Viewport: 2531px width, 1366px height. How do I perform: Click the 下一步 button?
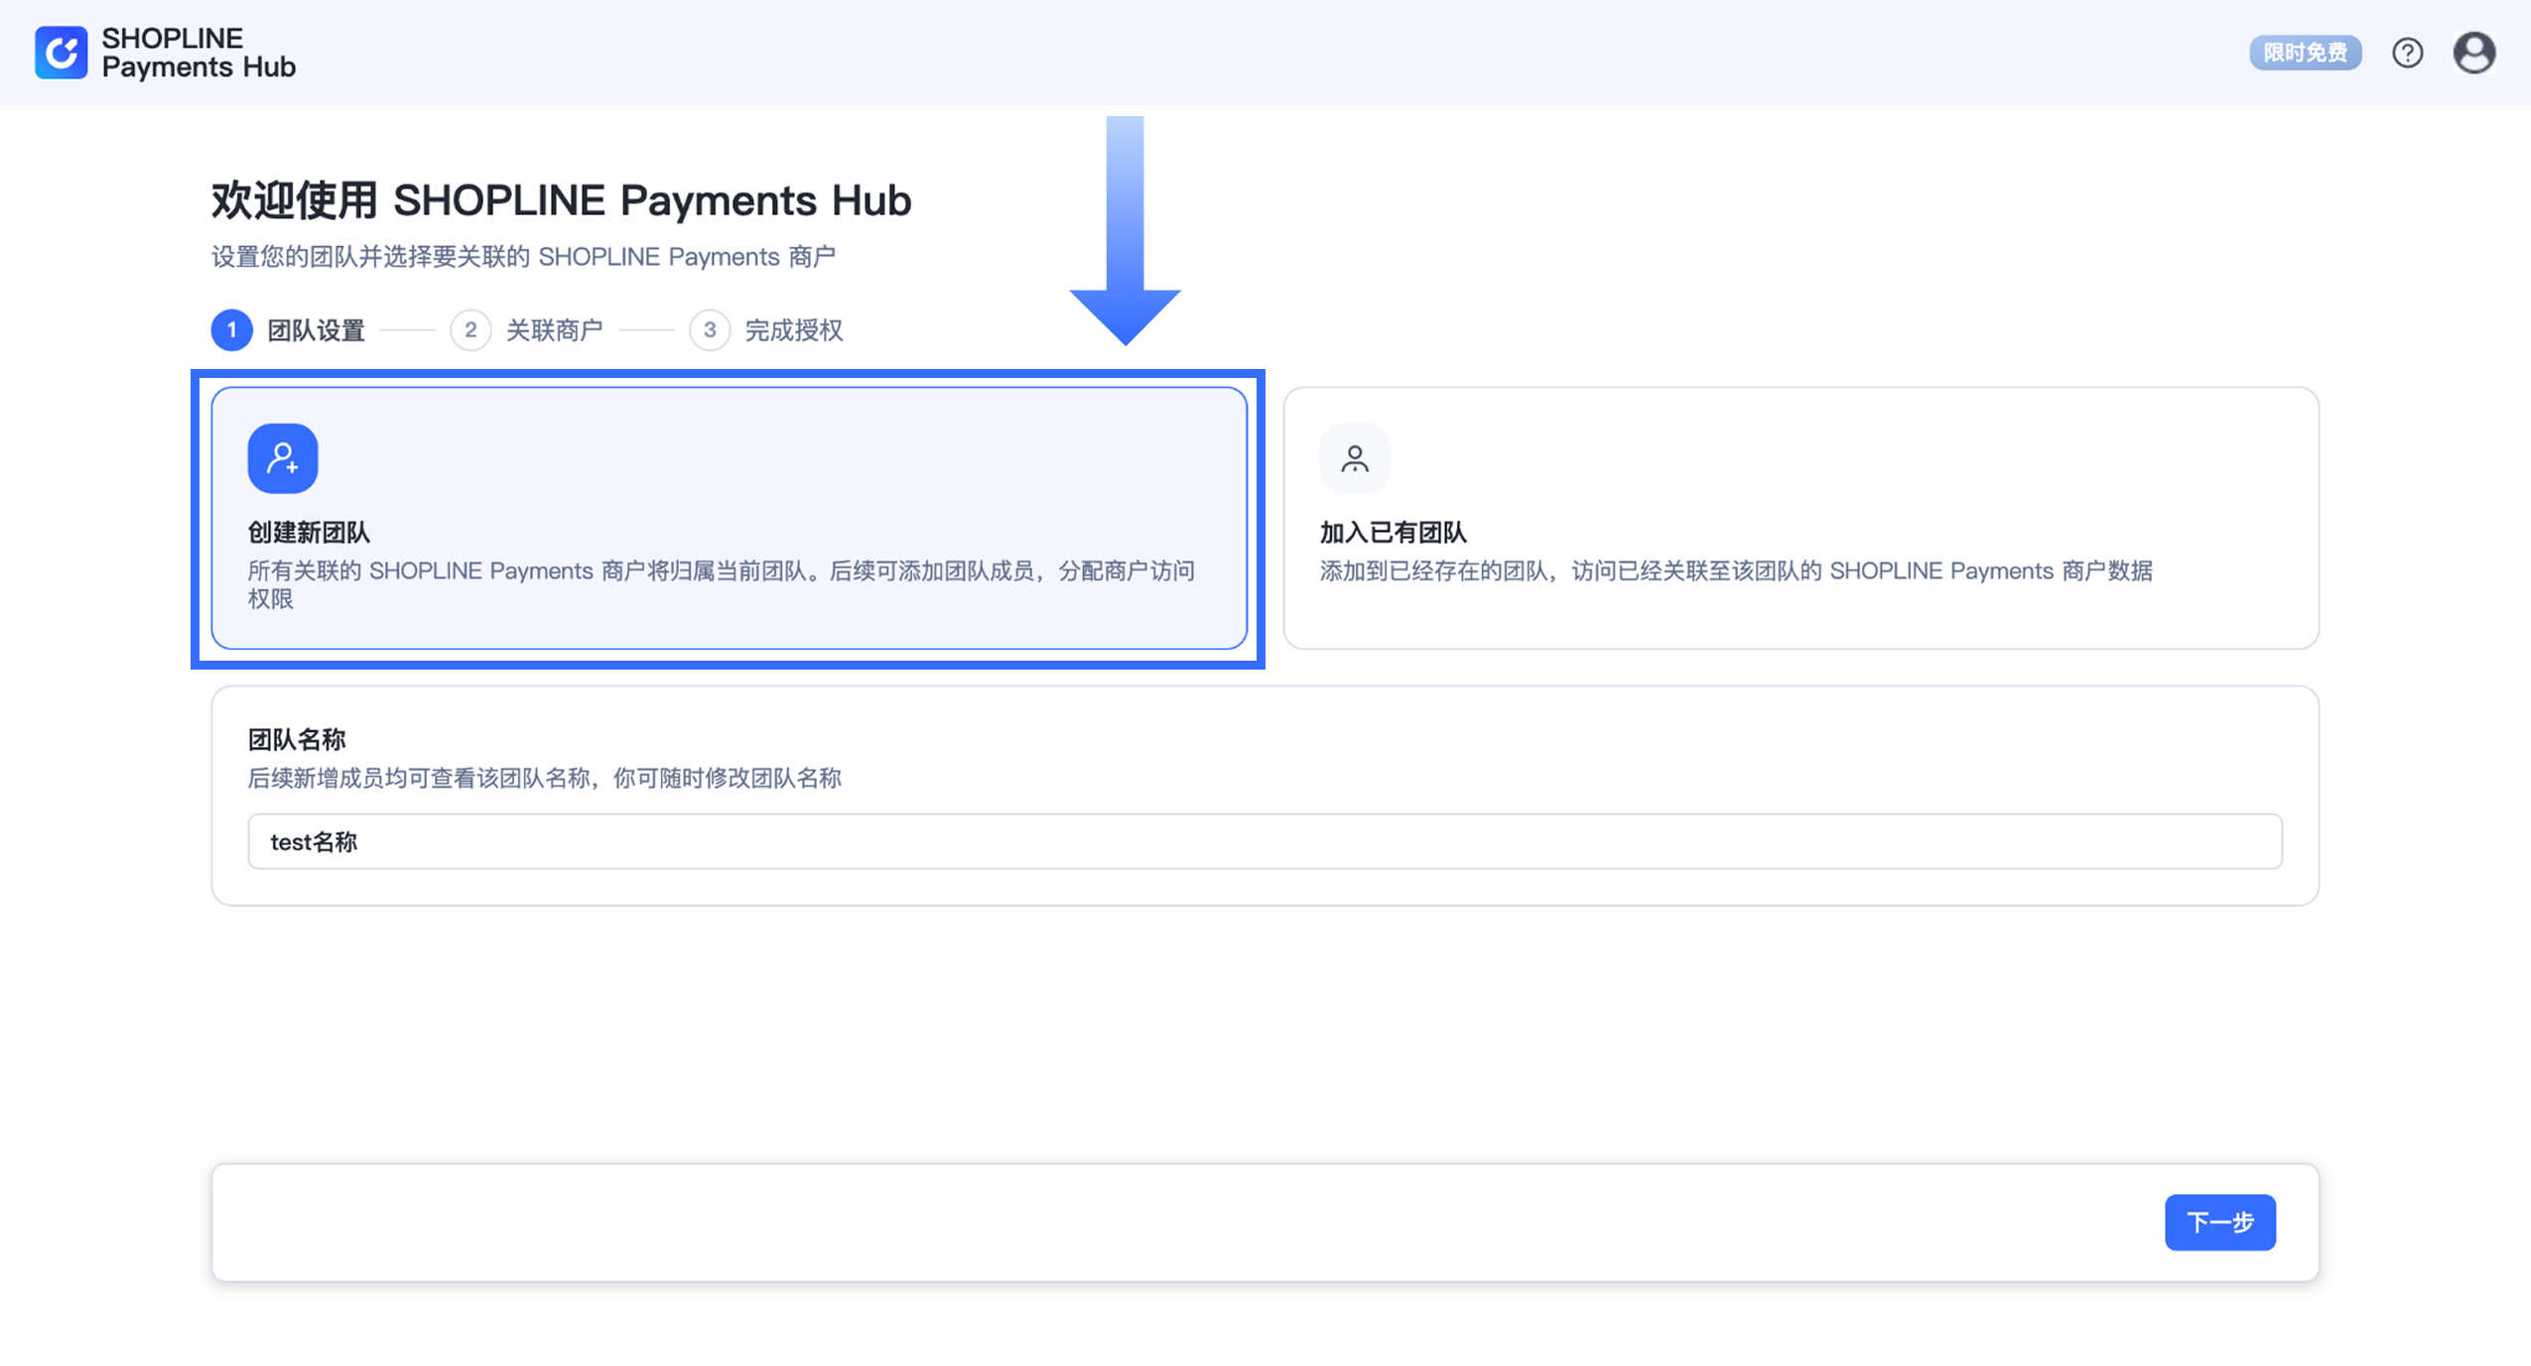pos(2219,1222)
